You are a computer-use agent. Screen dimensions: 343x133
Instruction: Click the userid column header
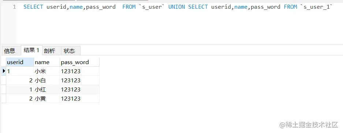(20, 62)
